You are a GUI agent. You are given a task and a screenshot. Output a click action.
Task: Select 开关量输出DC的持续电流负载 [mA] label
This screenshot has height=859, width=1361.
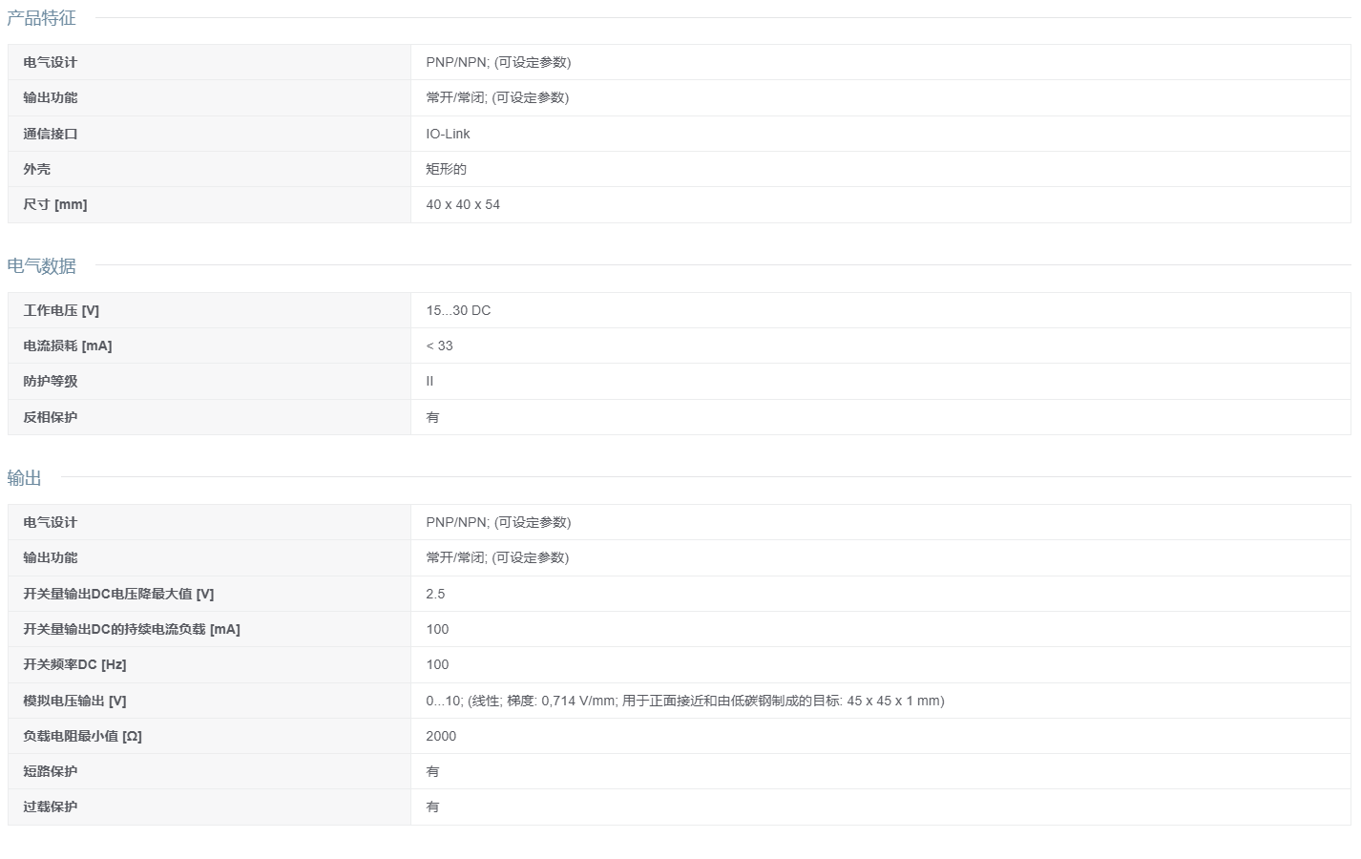[132, 629]
